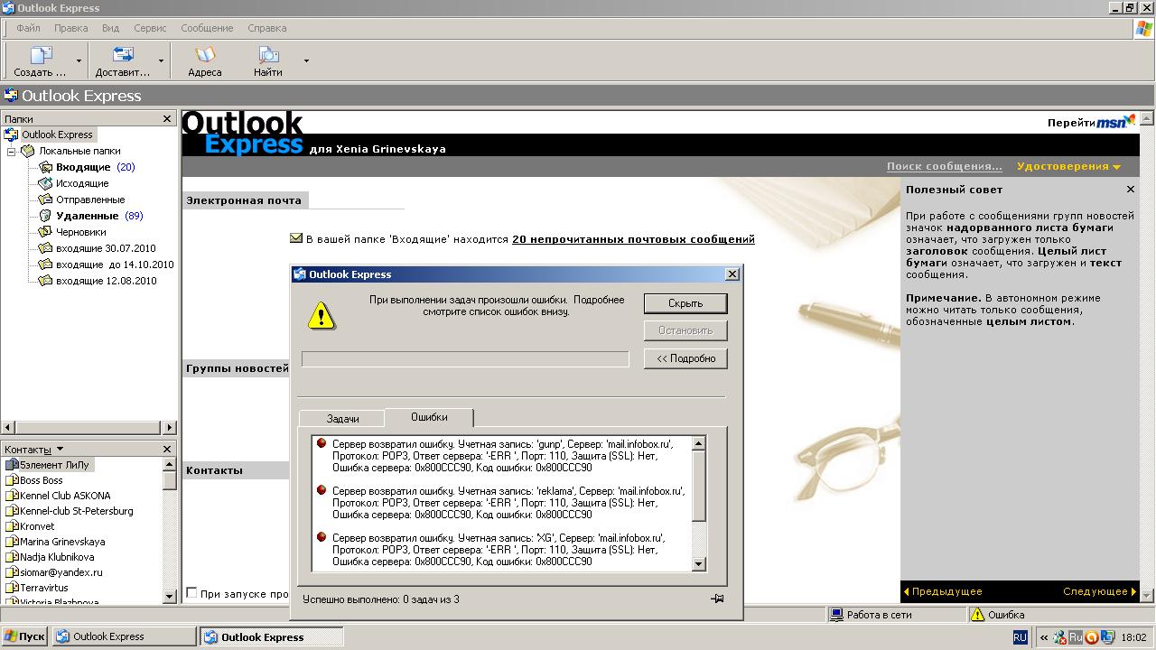Select contact Boss Boss
1156x650 pixels.
click(x=41, y=480)
